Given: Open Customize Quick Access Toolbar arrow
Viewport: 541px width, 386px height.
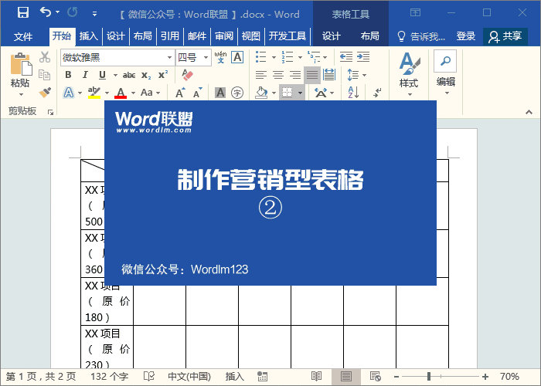Looking at the screenshot, I should coord(94,14).
